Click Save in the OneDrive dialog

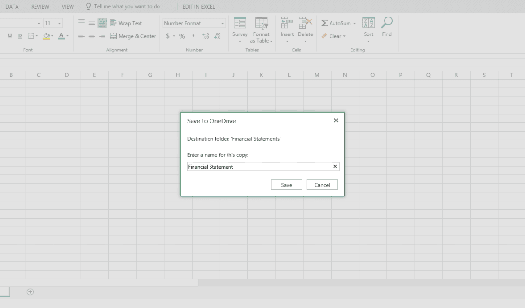tap(286, 185)
